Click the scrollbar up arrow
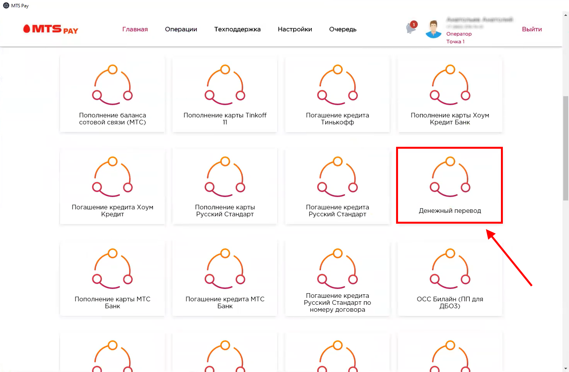The height and width of the screenshot is (372, 569). click(566, 15)
